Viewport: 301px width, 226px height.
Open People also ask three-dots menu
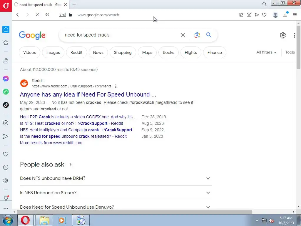point(71,164)
